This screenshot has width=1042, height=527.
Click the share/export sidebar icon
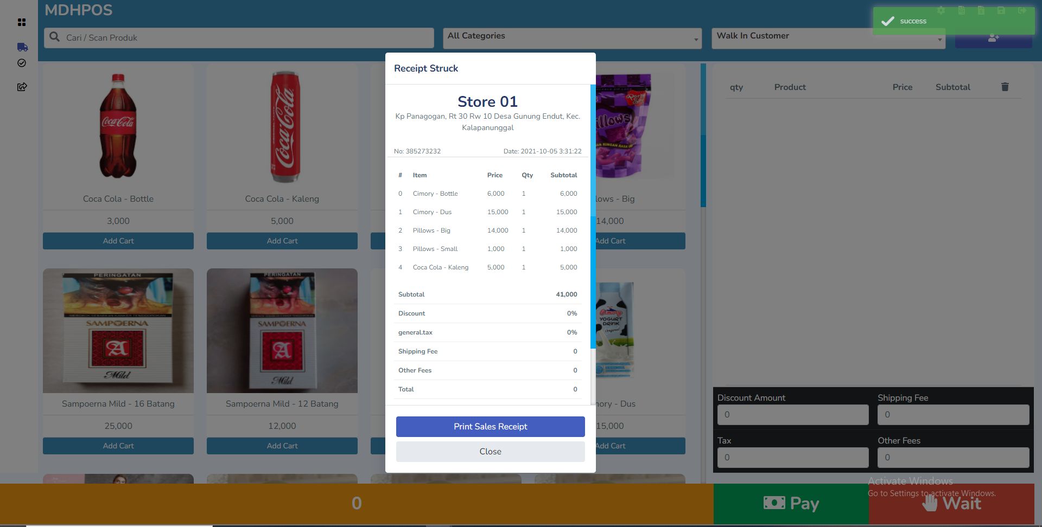point(22,87)
